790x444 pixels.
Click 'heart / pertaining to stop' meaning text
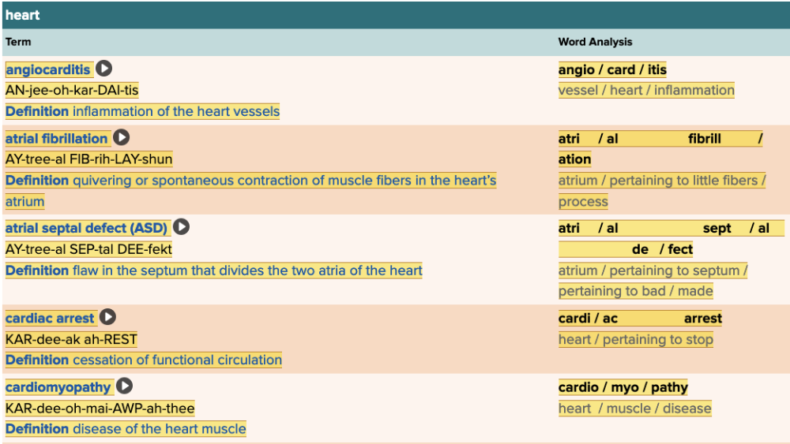pos(635,340)
